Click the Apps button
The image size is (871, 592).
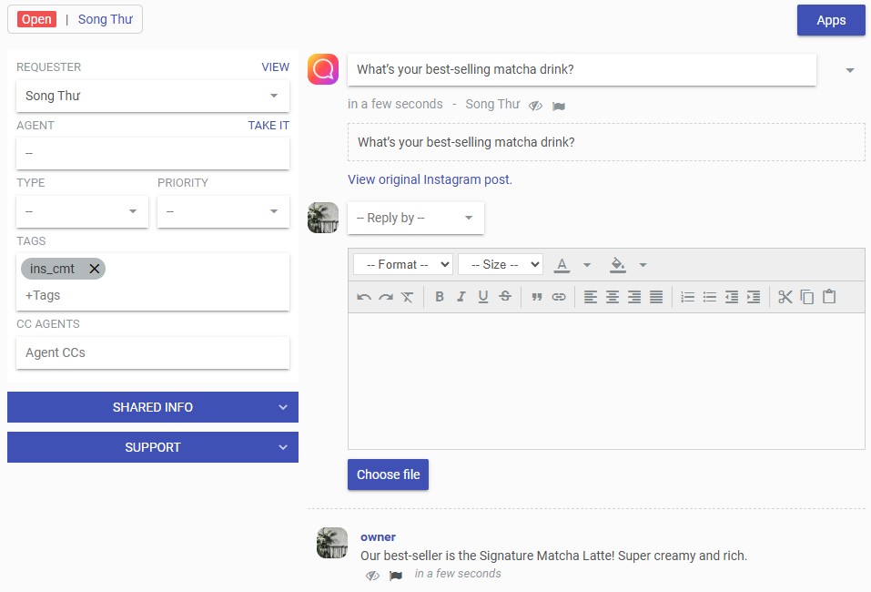coord(831,20)
